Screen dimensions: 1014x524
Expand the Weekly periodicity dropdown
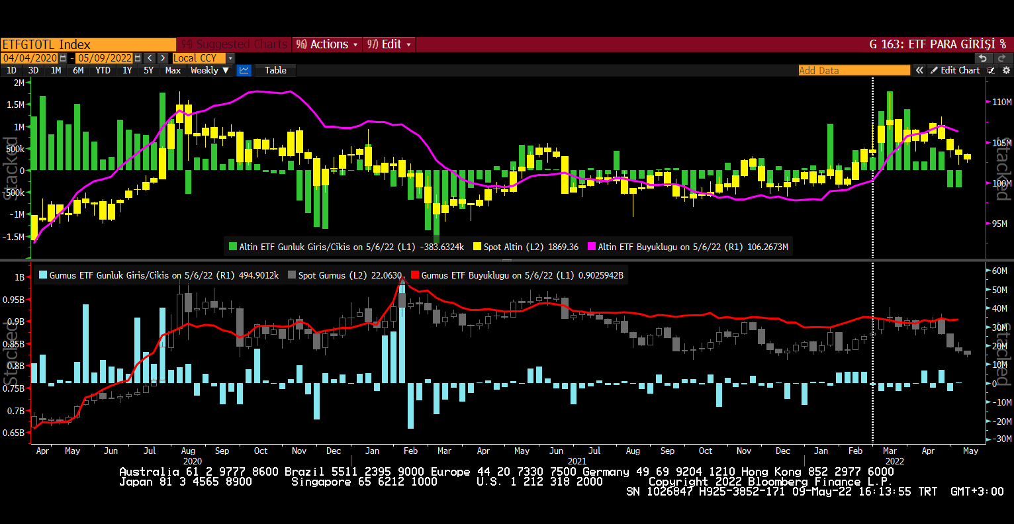[209, 70]
